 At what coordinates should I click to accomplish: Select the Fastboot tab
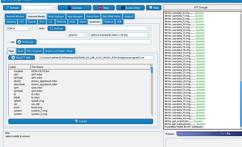click(x=108, y=22)
